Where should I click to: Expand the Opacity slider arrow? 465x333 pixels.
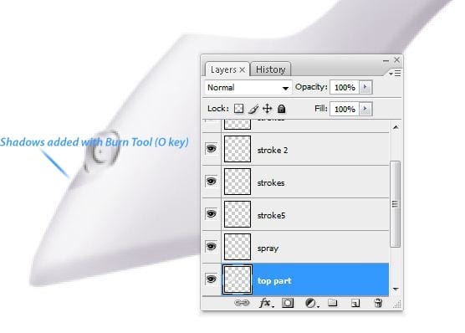point(365,87)
